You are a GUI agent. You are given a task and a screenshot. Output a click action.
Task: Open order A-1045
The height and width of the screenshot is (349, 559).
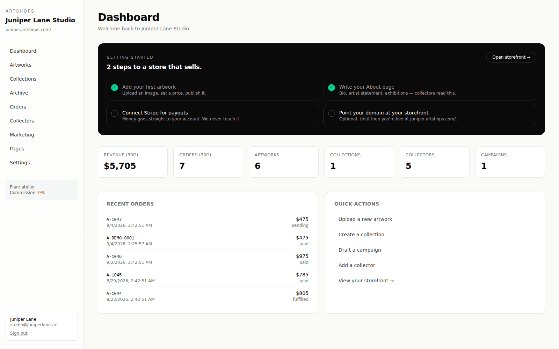point(208,278)
